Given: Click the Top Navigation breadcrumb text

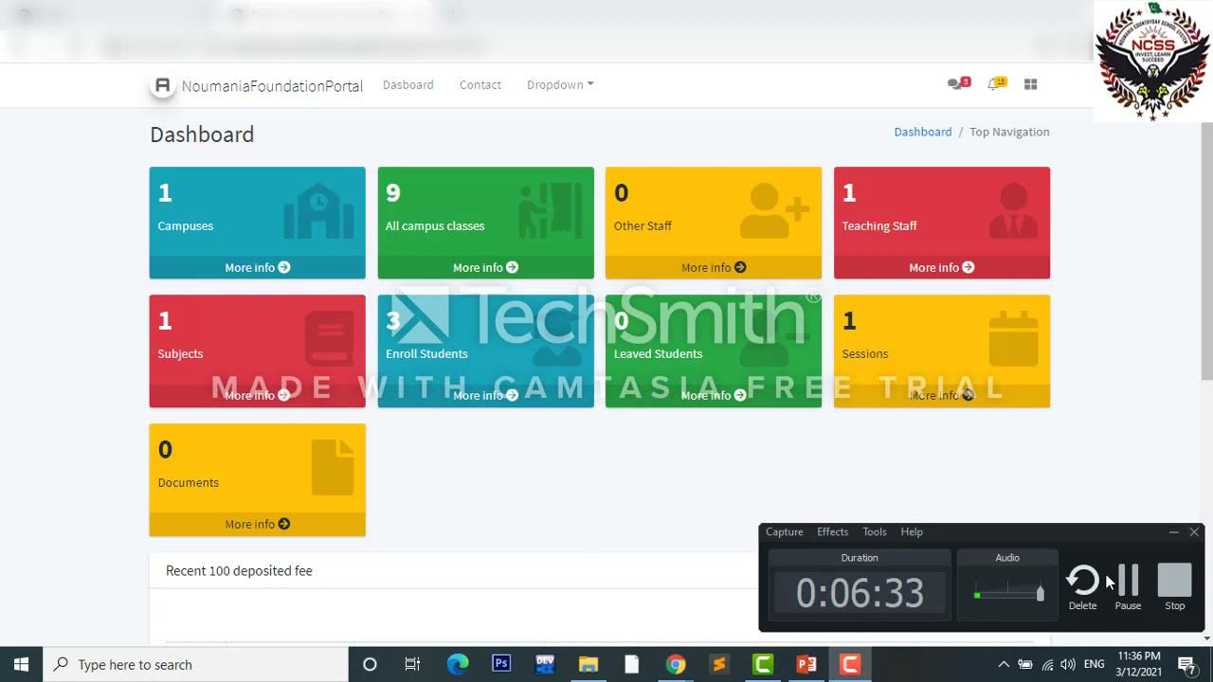Looking at the screenshot, I should (x=1009, y=132).
